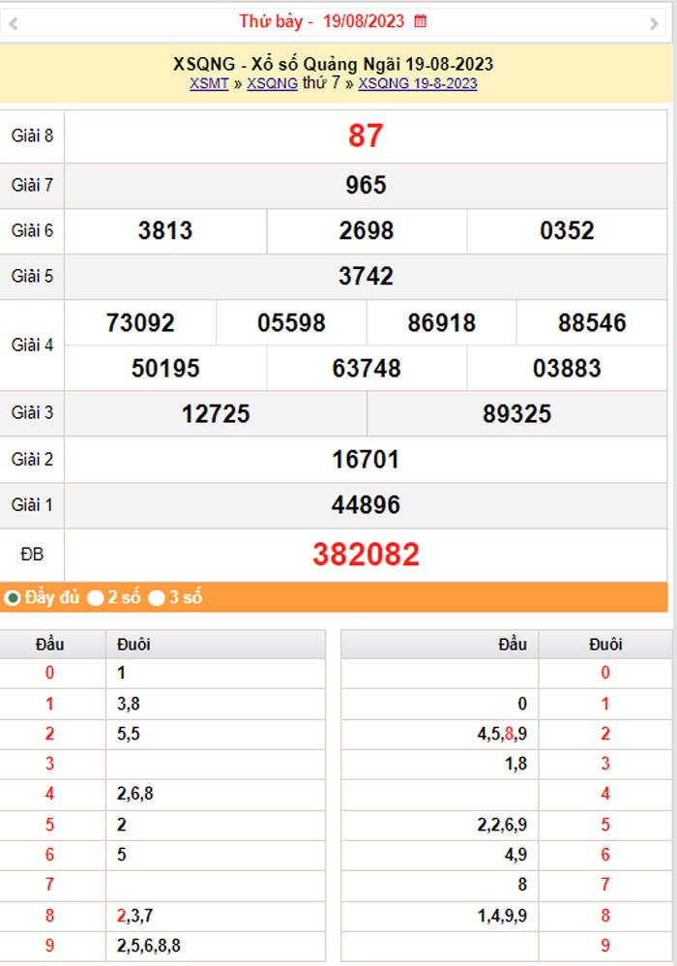Click the Giải 7 result 965
Image resolution: width=677 pixels, height=966 pixels.
pos(366,185)
